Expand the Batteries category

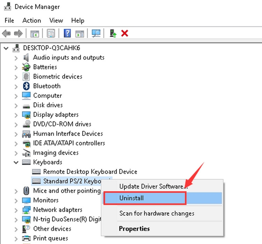coord(16,68)
